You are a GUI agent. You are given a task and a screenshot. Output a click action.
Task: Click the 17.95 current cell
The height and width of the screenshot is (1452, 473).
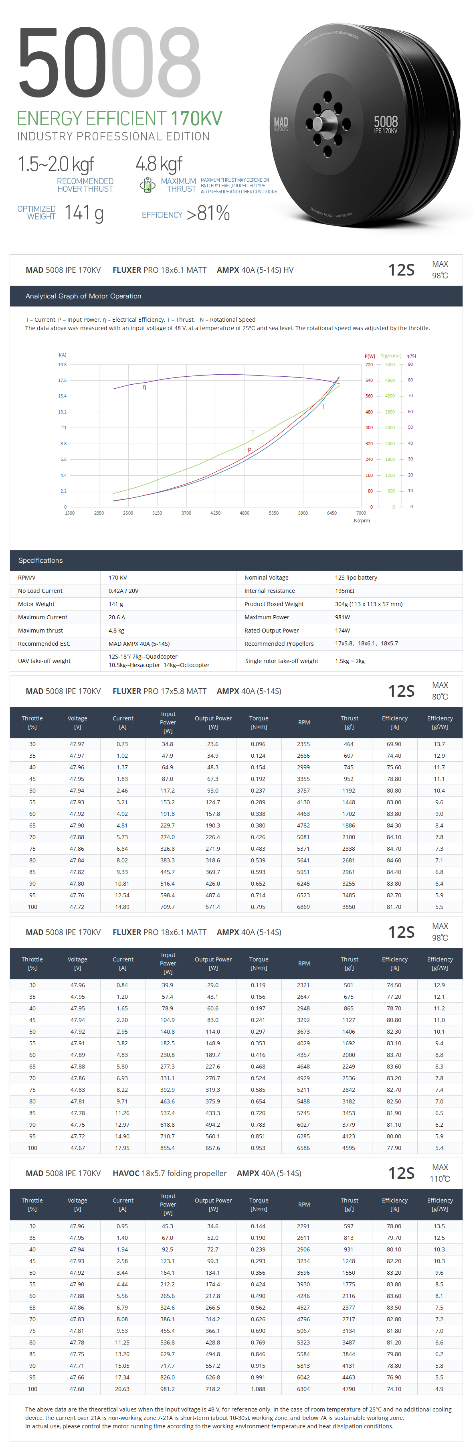coord(122,1148)
